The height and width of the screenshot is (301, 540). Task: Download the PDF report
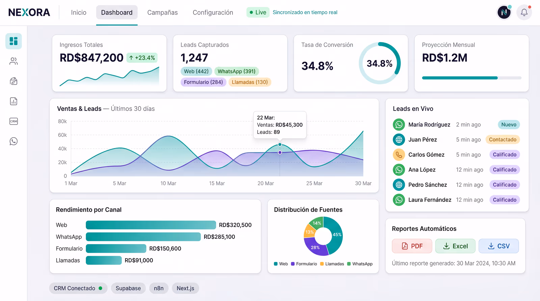point(412,246)
